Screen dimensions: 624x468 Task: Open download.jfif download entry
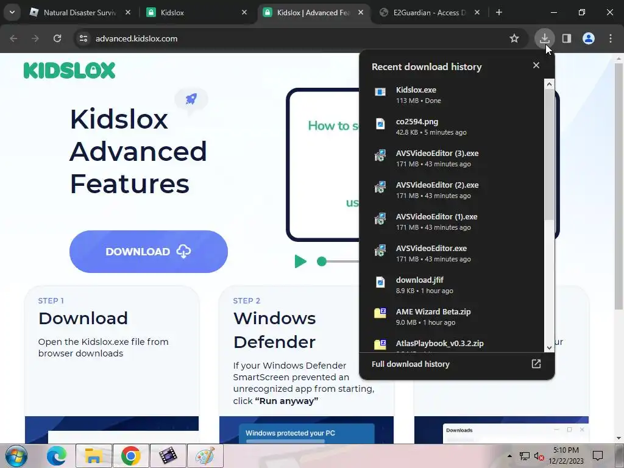452,285
